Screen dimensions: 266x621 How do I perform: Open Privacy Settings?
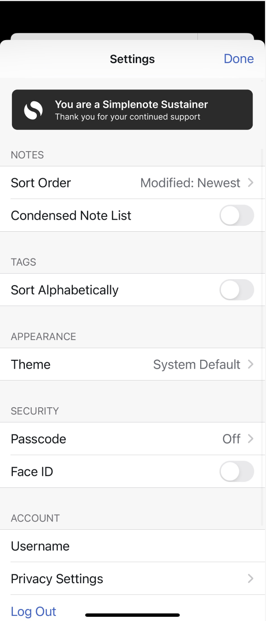pyautogui.click(x=132, y=579)
